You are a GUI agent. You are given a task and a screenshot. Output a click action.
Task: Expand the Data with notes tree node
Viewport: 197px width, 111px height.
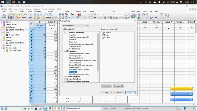coord(4,51)
